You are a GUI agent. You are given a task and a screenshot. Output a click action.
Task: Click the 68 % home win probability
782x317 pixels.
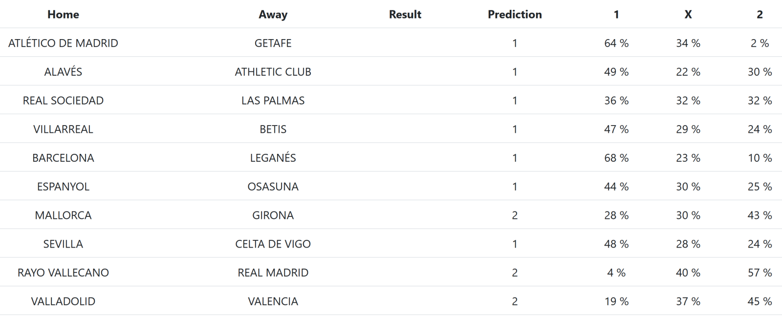616,158
